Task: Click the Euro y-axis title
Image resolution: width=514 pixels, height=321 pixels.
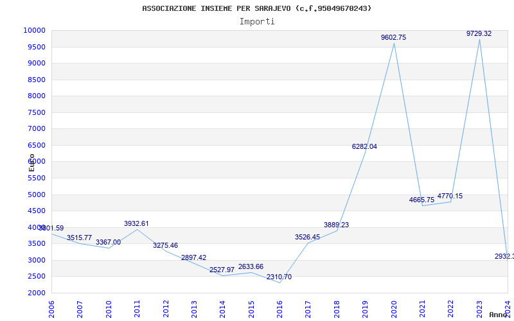Action: coord(31,163)
